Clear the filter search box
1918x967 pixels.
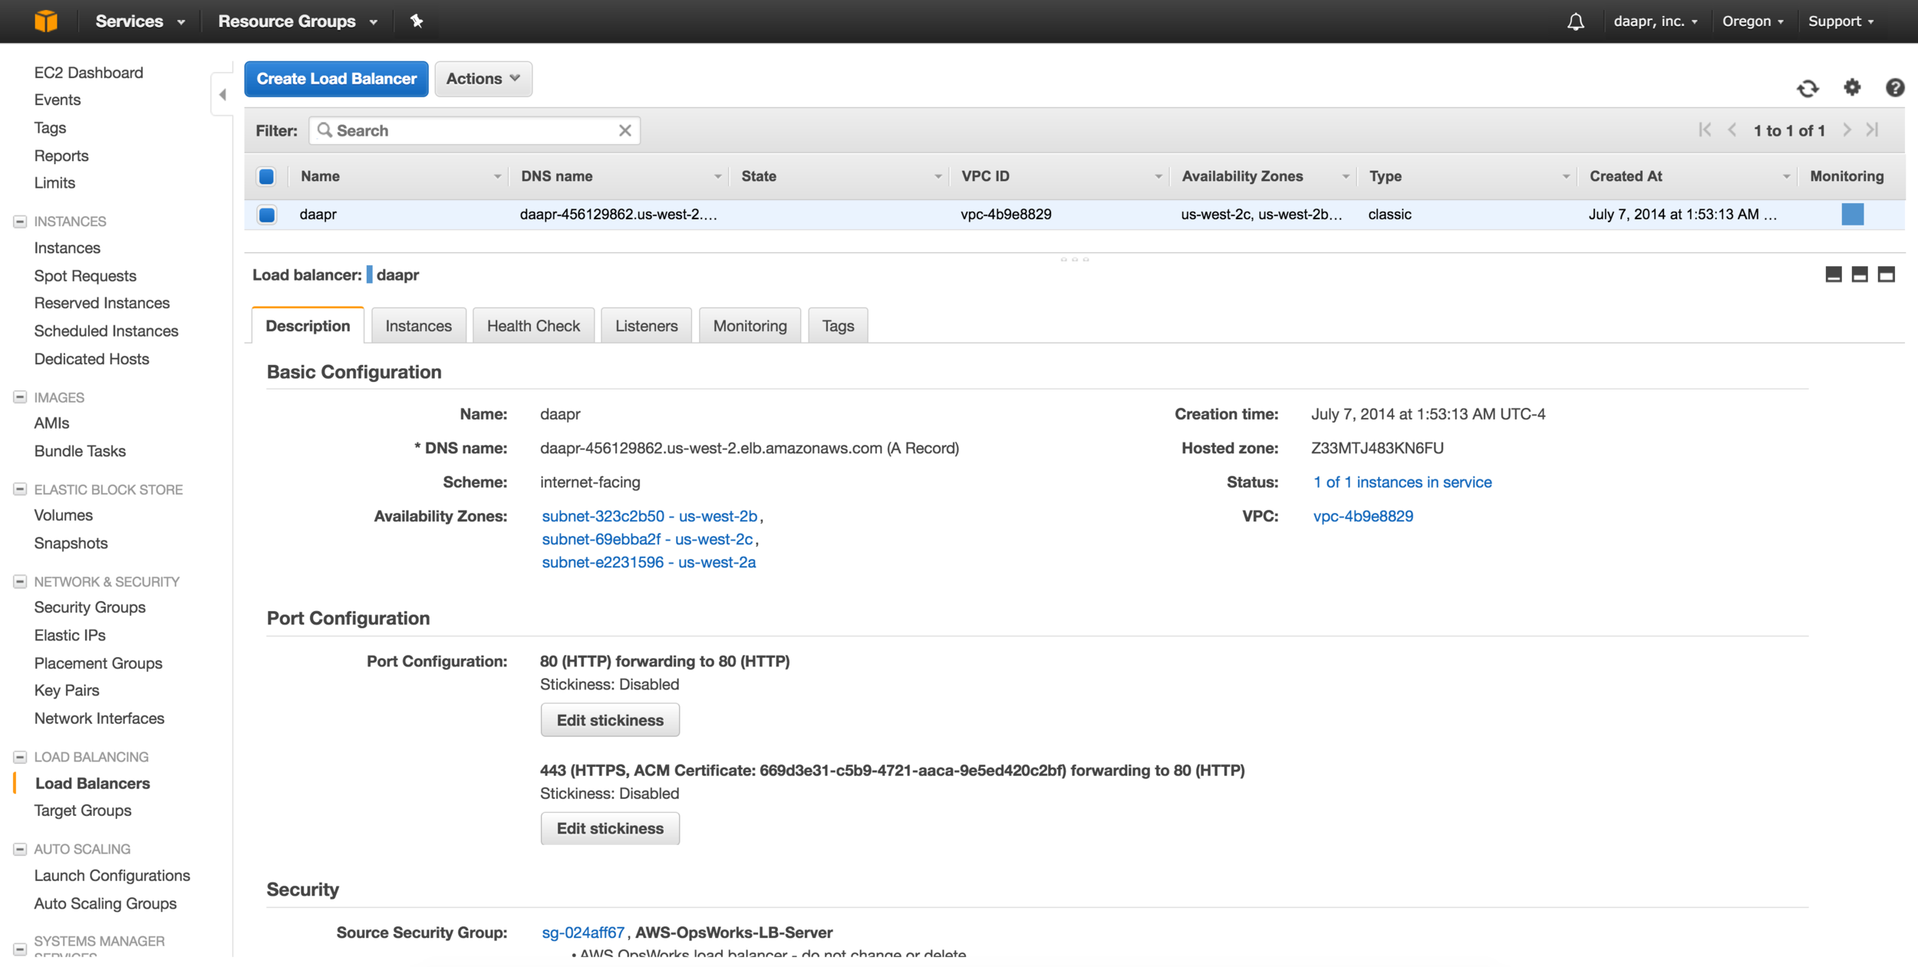pyautogui.click(x=625, y=130)
